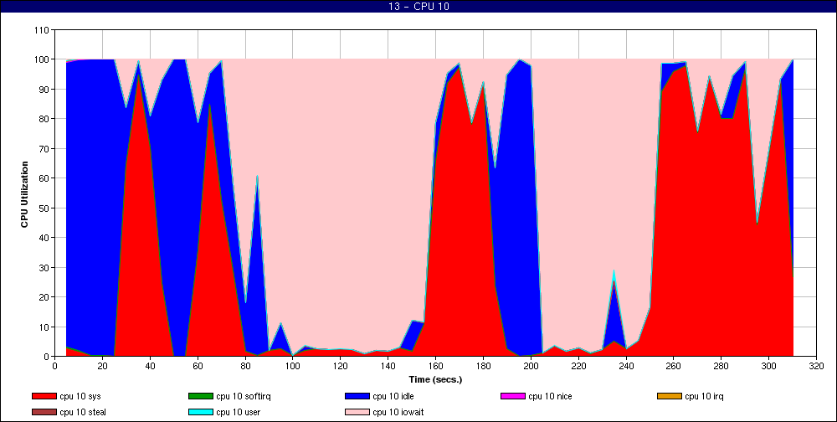Select the "cpu 10 sys" legend label
837x422 pixels.
[x=82, y=395]
